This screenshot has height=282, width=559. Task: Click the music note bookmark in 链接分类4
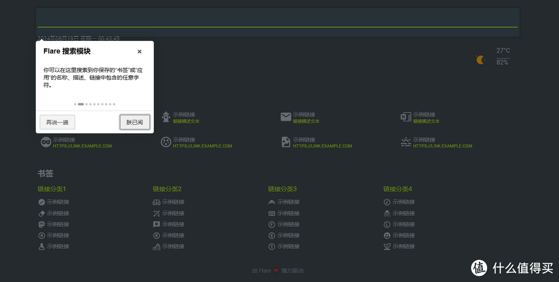387,202
